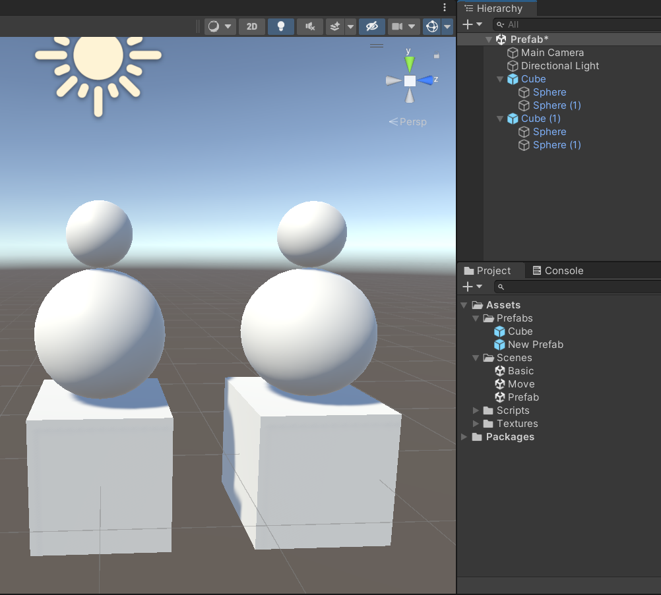Toggle audio muting in the Scene view
This screenshot has height=595, width=661.
point(309,26)
